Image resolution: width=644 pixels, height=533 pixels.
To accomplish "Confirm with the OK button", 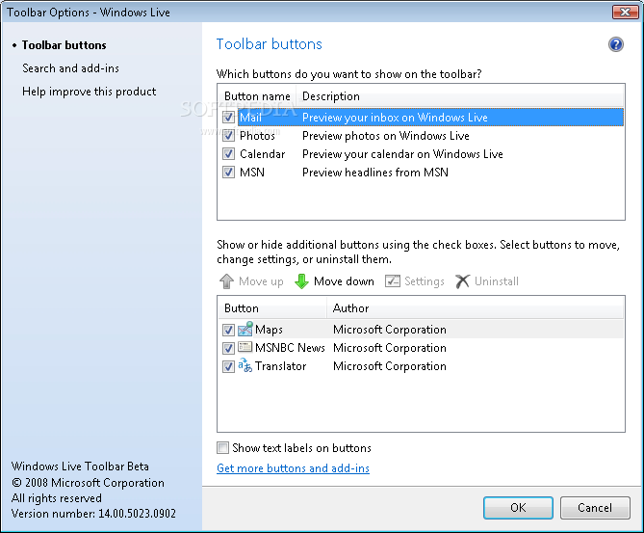I will (518, 508).
